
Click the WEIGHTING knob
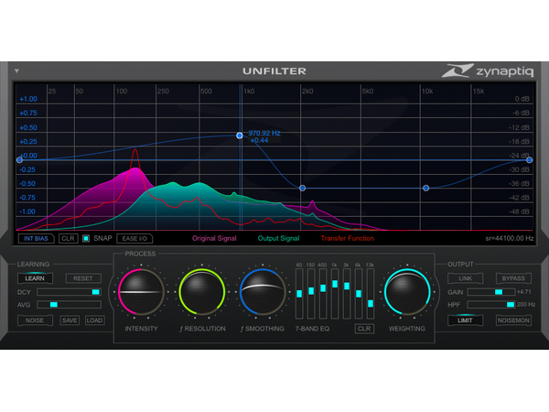click(x=407, y=292)
